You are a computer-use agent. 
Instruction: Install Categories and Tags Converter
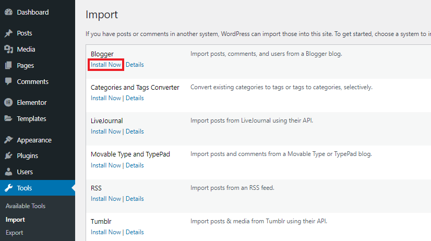pos(106,98)
